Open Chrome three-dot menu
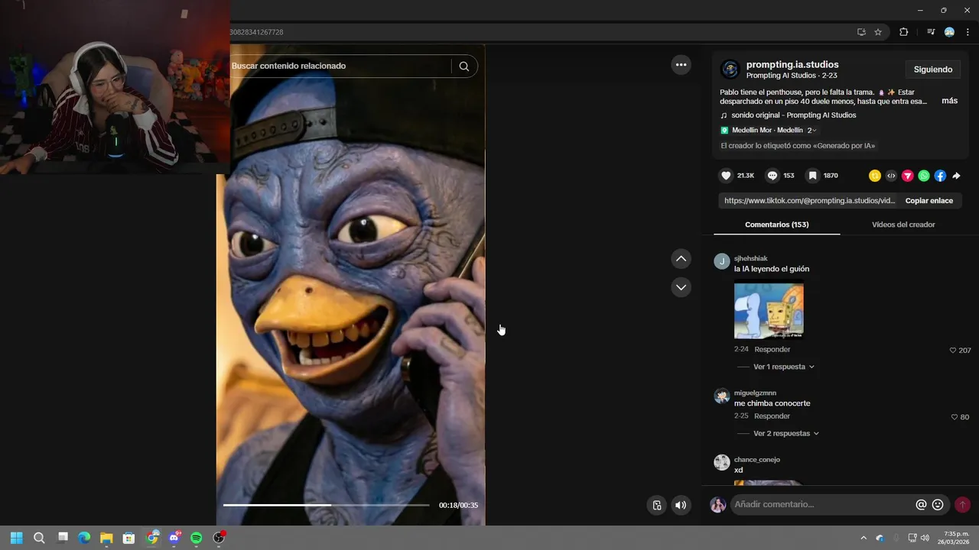Image resolution: width=979 pixels, height=550 pixels. [x=968, y=32]
